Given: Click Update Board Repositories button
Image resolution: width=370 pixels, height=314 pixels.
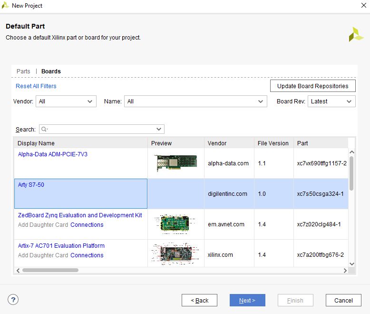Looking at the screenshot, I should 312,86.
